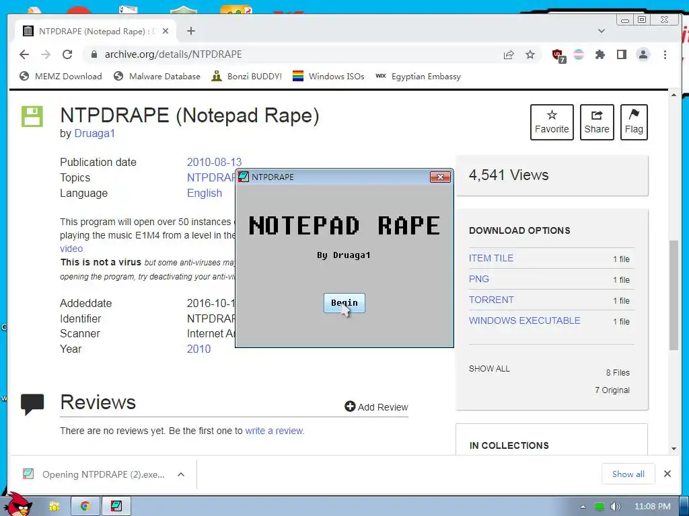
Task: Download the WINDOWS EXECUTABLE file
Action: [525, 320]
